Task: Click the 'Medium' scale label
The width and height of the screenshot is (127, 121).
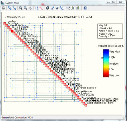Action: point(114,64)
